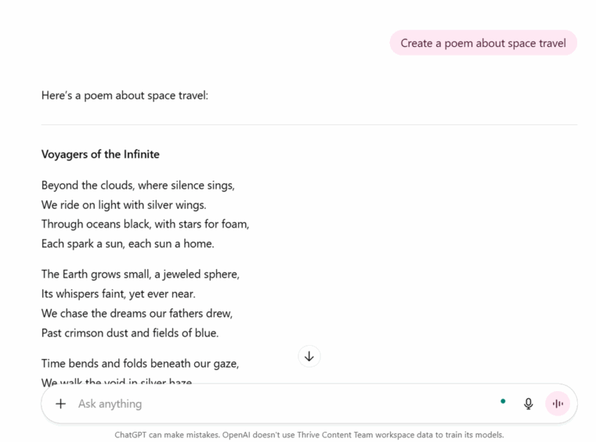Image resolution: width=596 pixels, height=442 pixels.
Task: Click the line "Each spark a sun, each sun a home."
Action: tap(128, 243)
